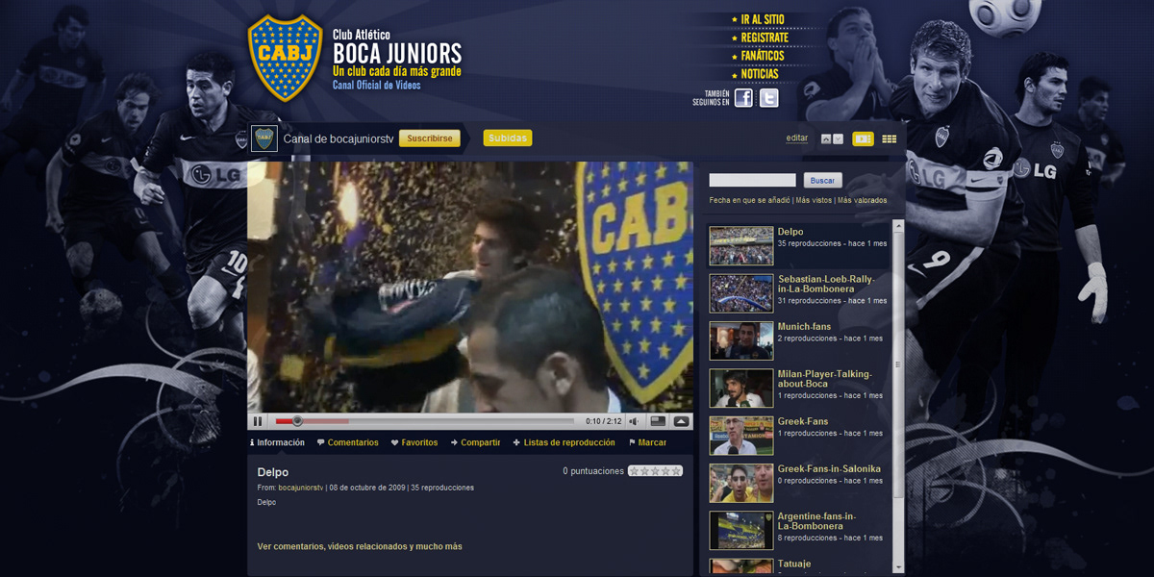Click the Munich-fans title link
Screen dimensions: 1154x577
point(804,326)
